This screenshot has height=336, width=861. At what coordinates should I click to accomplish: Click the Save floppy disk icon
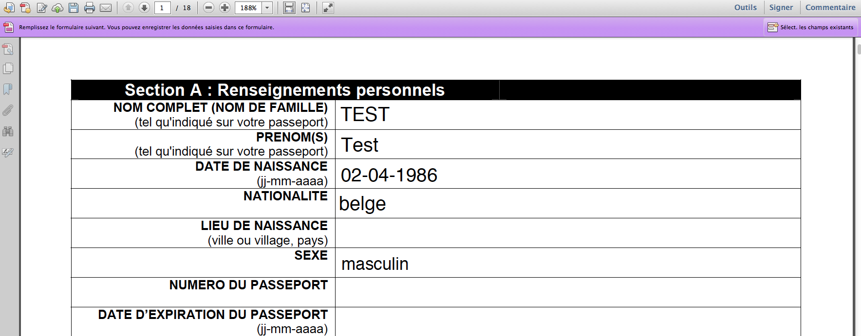74,8
